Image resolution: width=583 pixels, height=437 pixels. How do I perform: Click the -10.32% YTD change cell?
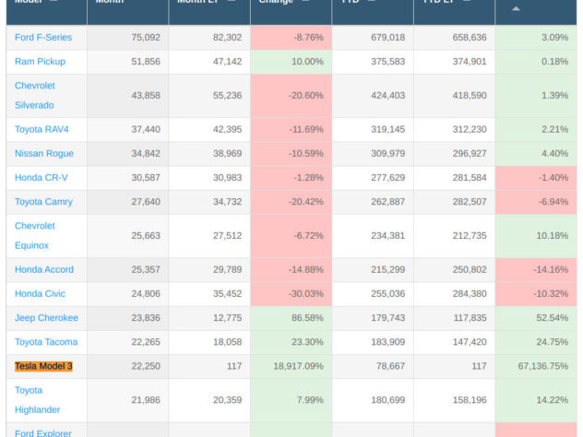pos(536,293)
